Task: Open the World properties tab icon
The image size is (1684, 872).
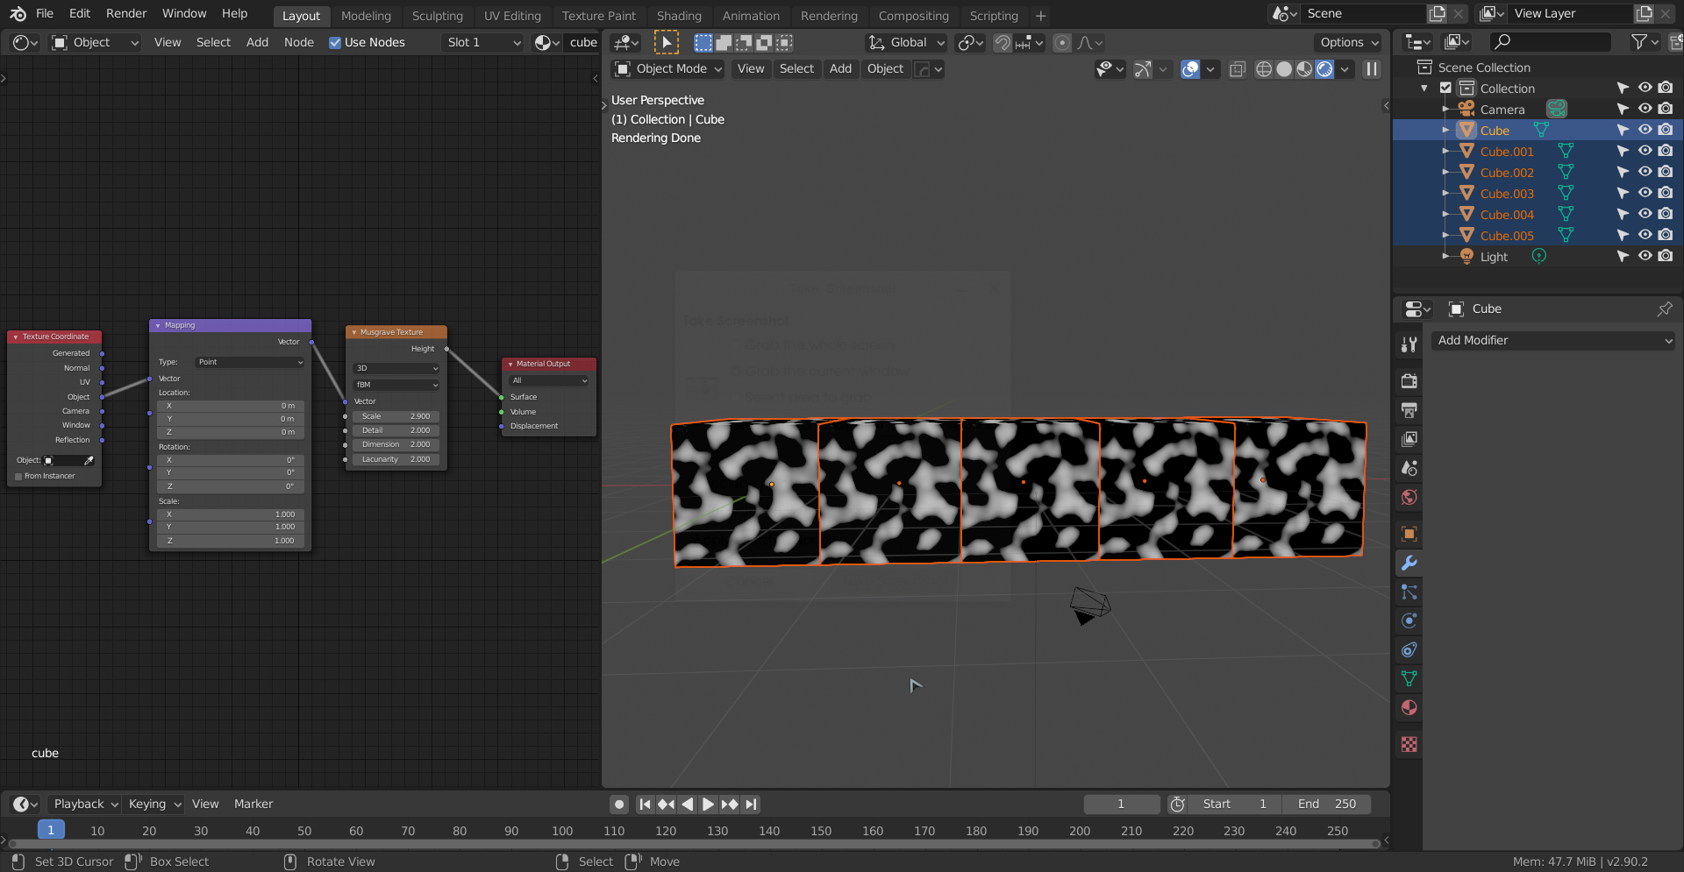Action: pos(1409,498)
